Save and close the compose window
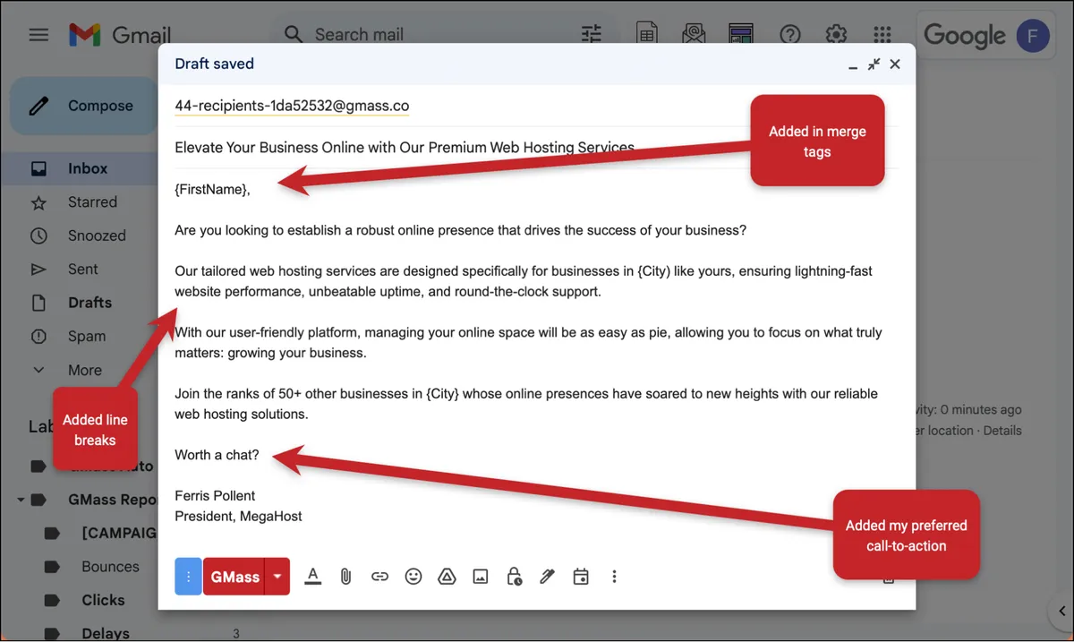Screen dimensions: 1074x642 click(x=895, y=64)
